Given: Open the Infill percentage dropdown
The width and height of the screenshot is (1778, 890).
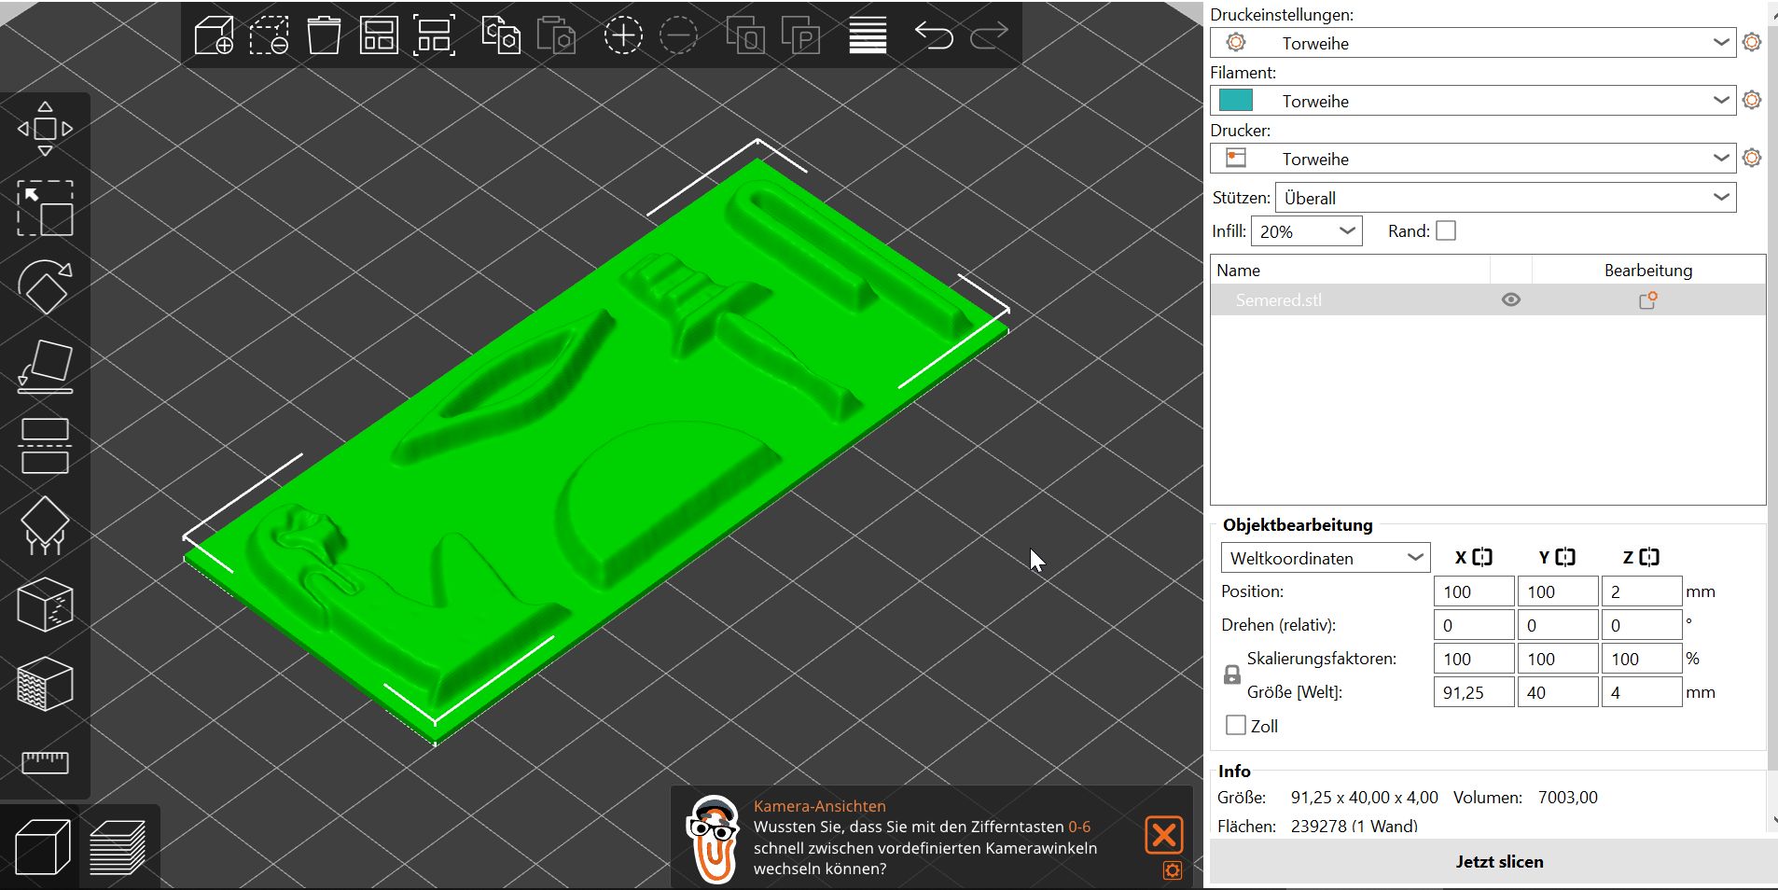Looking at the screenshot, I should point(1307,231).
